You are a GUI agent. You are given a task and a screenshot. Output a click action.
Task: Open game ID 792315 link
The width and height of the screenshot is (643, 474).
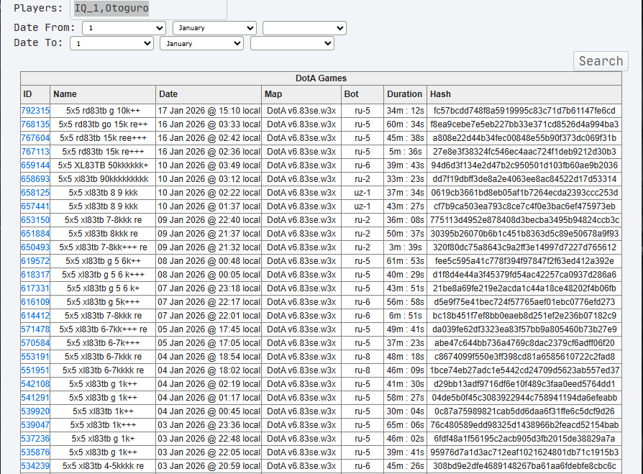(35, 111)
